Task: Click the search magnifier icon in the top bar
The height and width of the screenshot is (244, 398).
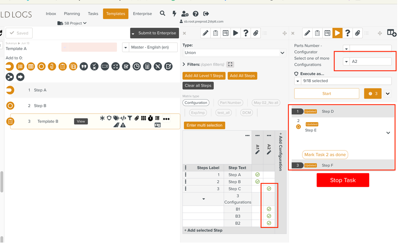Action: point(163,14)
